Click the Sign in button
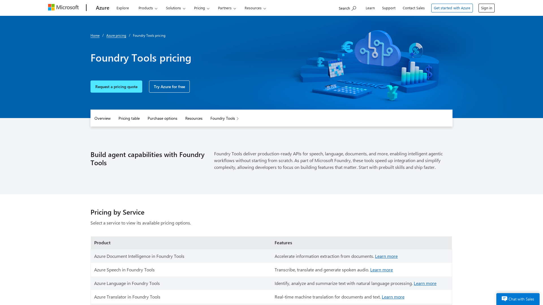The width and height of the screenshot is (543, 305). 486,8
